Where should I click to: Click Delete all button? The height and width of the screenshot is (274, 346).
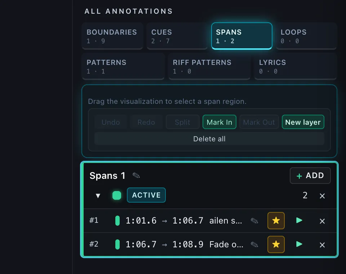coord(209,139)
